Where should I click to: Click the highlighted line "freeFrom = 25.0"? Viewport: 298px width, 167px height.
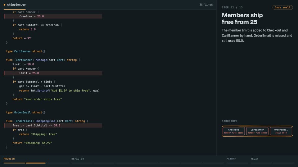[53, 16]
